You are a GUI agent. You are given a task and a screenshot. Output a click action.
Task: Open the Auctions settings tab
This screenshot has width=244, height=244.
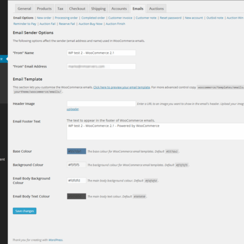tap(156, 9)
